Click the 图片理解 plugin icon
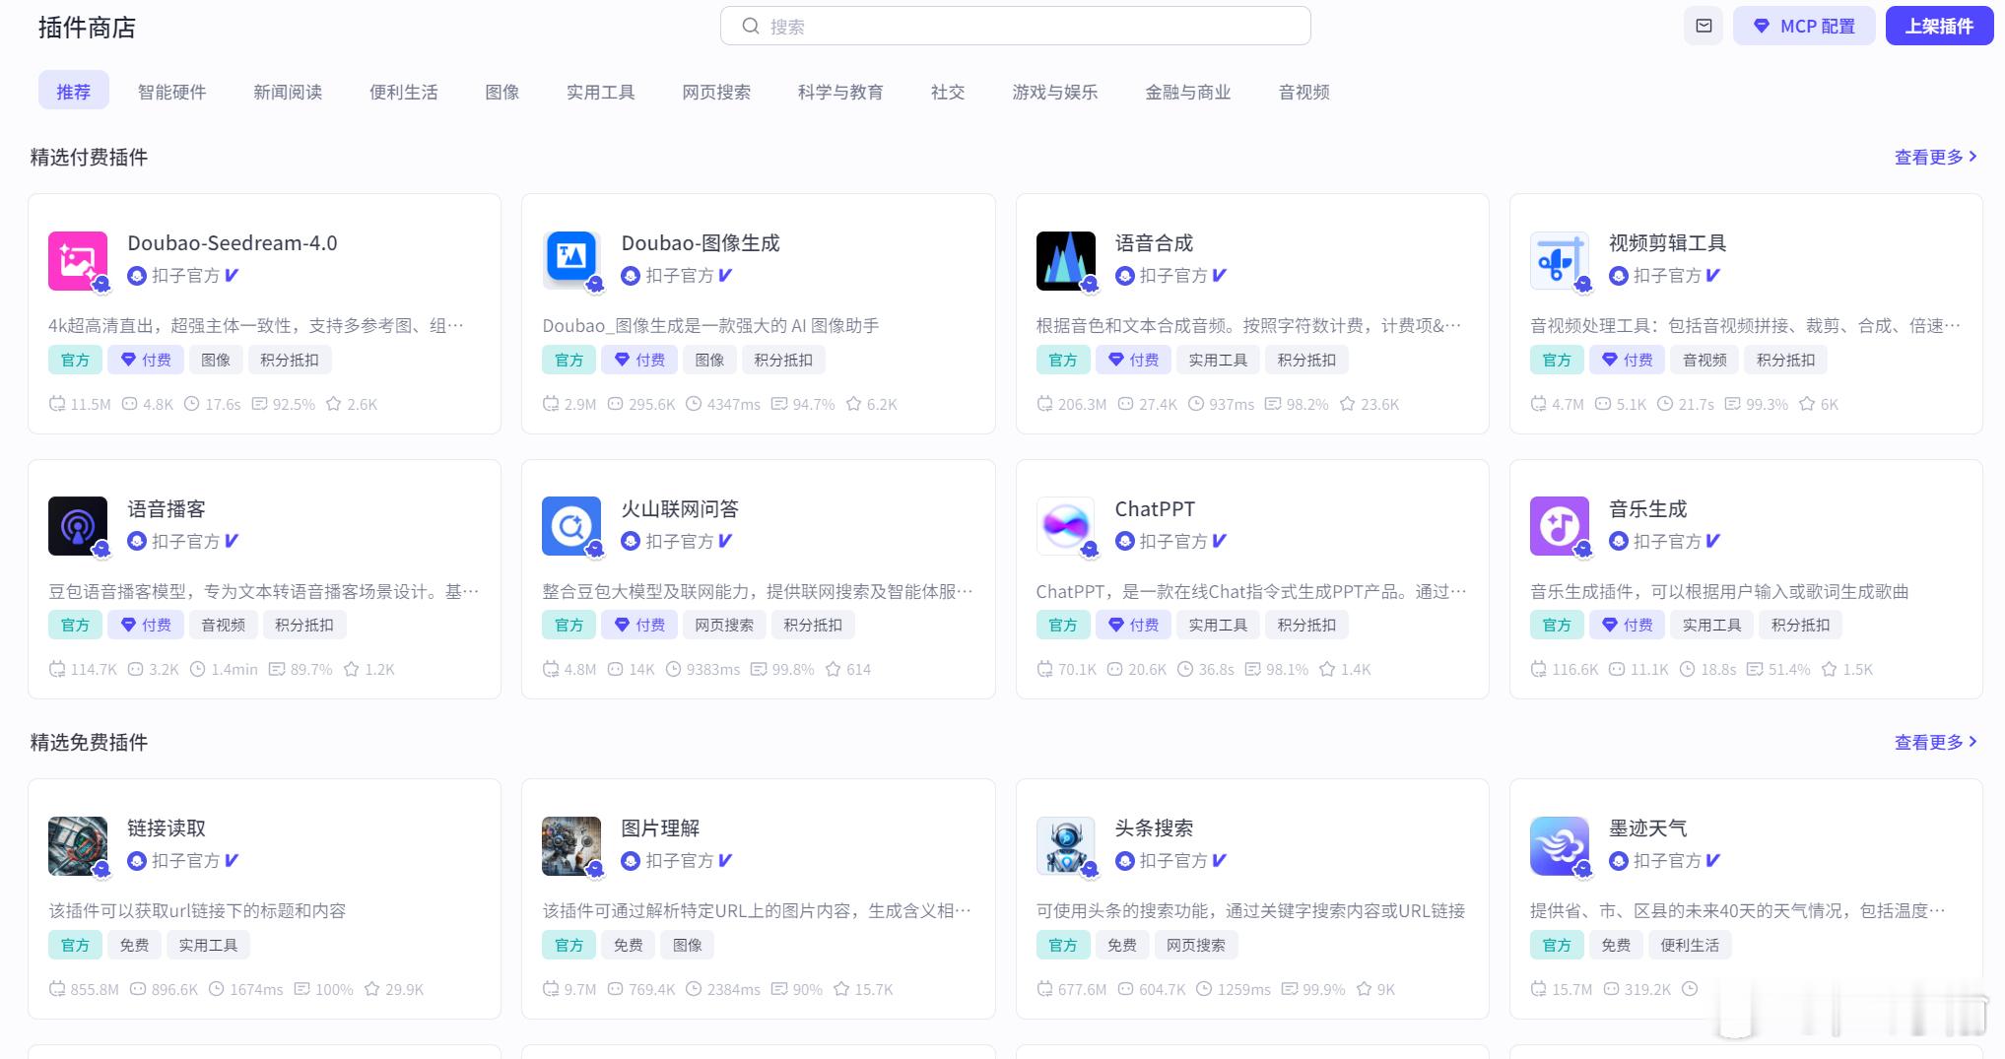The width and height of the screenshot is (2005, 1059). [x=571, y=846]
